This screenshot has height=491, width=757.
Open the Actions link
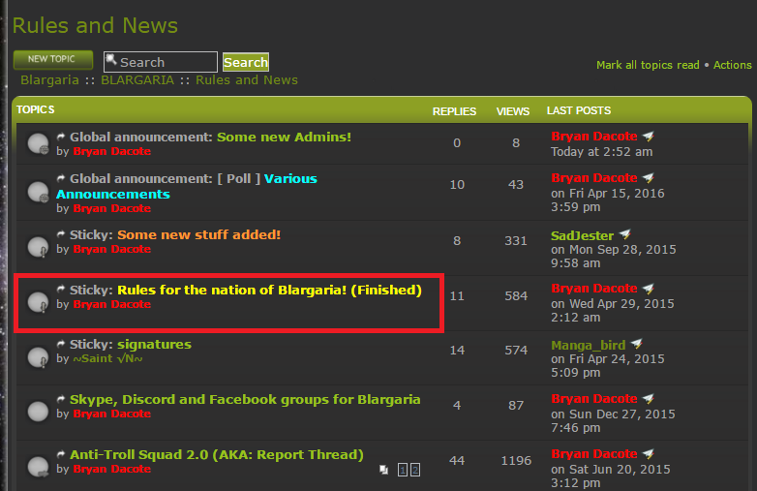point(733,65)
